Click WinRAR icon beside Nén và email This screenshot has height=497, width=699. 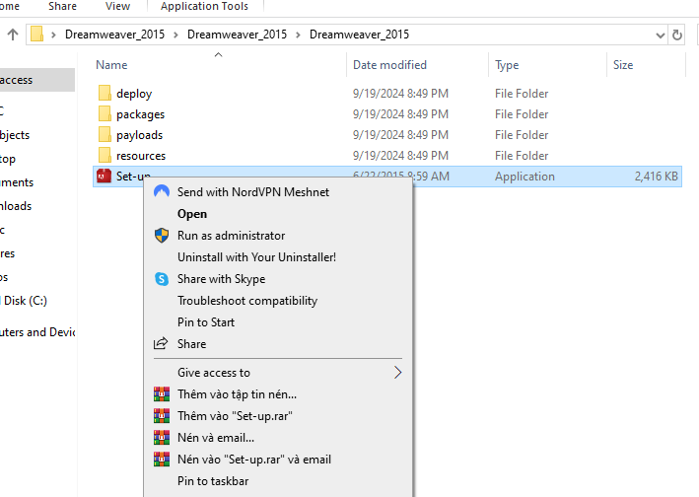tap(162, 437)
